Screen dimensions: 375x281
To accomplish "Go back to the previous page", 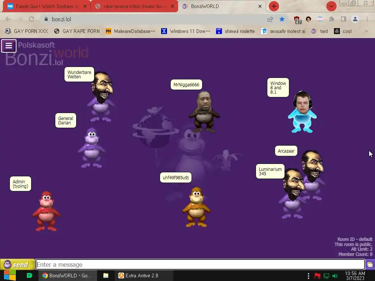I will click(x=8, y=19).
